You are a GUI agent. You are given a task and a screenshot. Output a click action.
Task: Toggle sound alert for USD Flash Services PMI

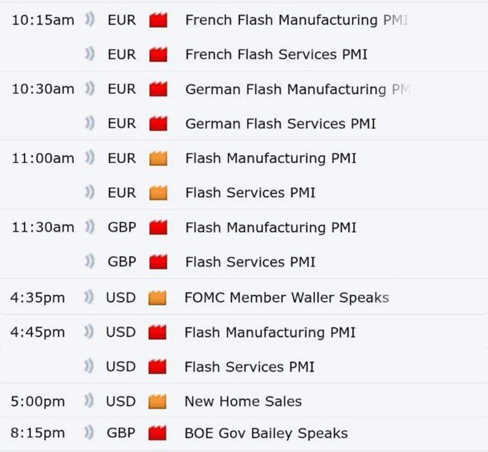(89, 366)
